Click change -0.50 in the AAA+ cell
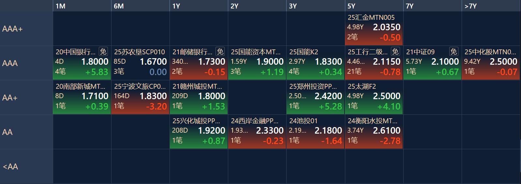The image size is (521, 184). coord(390,38)
